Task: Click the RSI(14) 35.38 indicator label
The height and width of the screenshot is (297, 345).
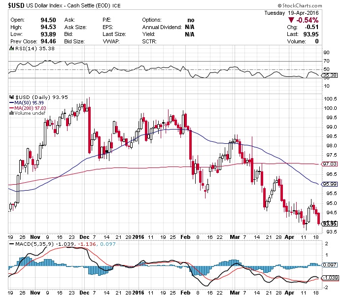Action: (35, 48)
